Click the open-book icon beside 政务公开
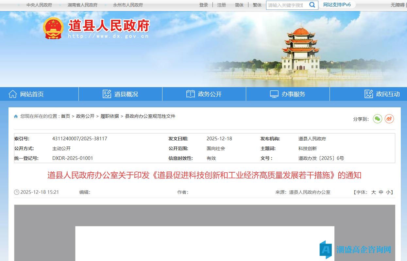407x261 pixels. coord(190,94)
